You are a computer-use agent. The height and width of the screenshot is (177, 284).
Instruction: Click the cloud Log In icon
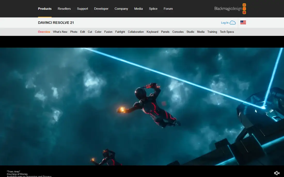coord(233,23)
